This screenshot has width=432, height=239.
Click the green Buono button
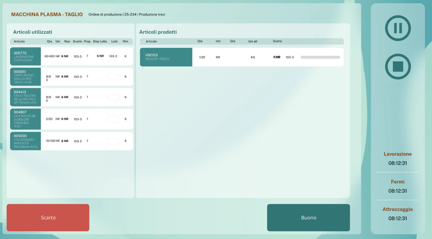(x=308, y=218)
